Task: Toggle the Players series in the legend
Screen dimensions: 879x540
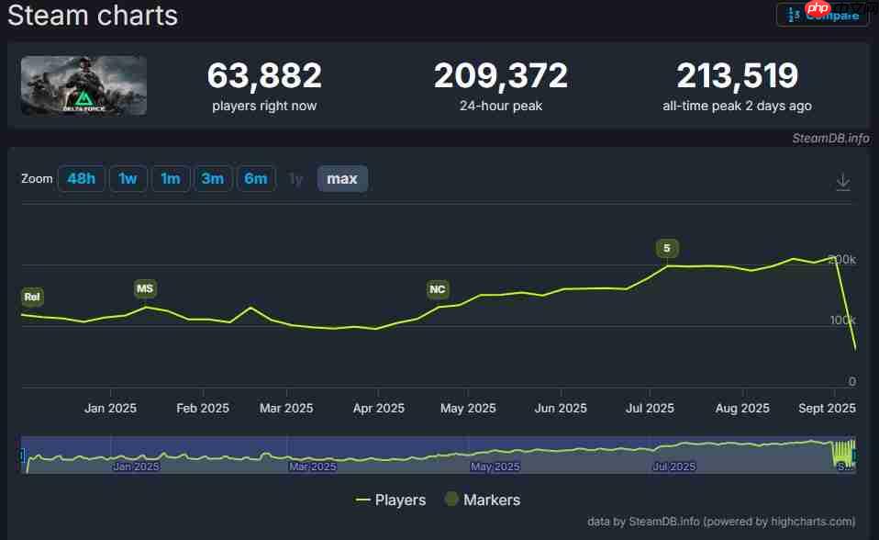Action: [x=391, y=501]
